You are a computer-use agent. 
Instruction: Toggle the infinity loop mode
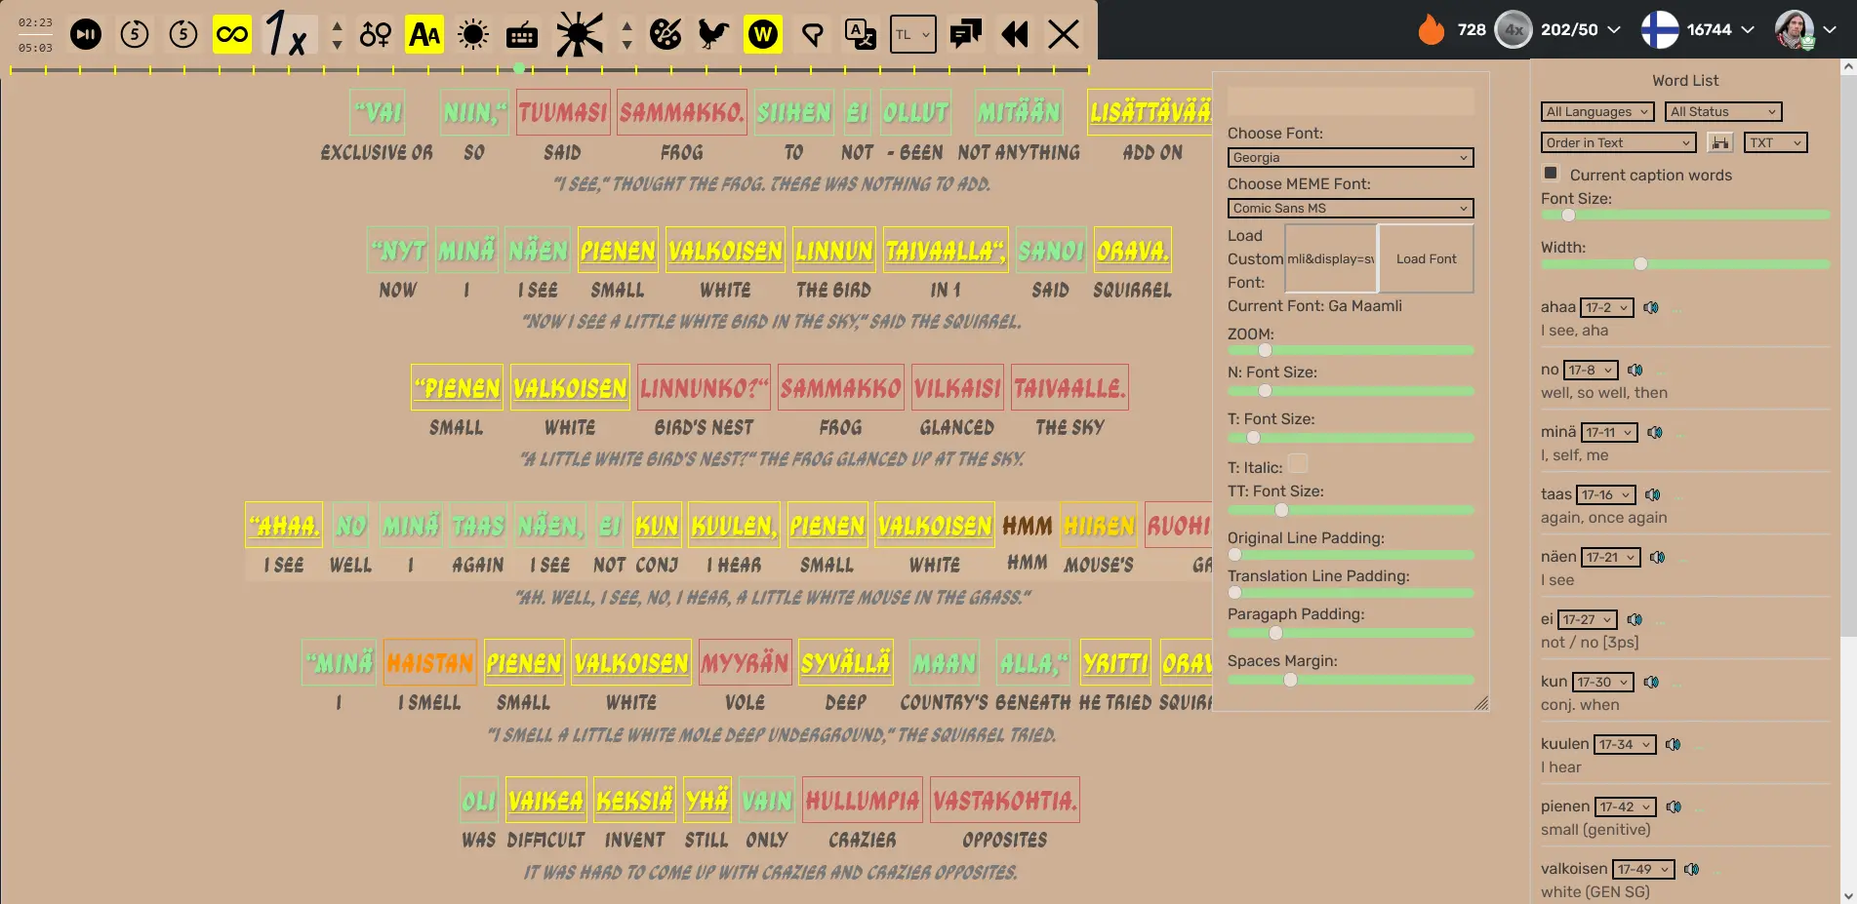[x=232, y=35]
